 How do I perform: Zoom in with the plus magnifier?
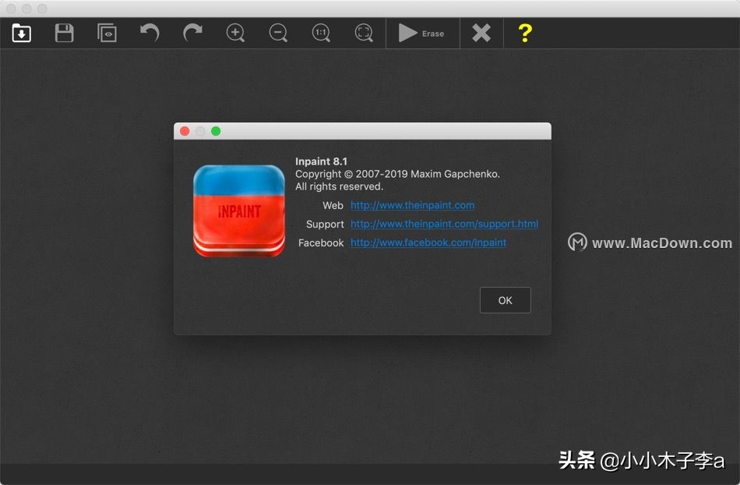(x=235, y=33)
